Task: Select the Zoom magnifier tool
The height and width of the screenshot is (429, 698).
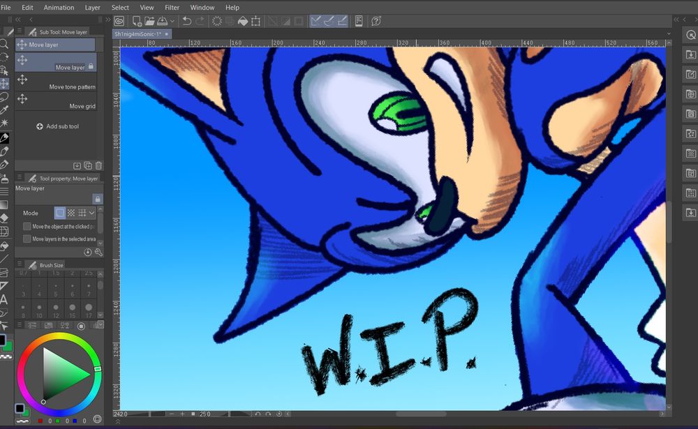Action: (3, 44)
